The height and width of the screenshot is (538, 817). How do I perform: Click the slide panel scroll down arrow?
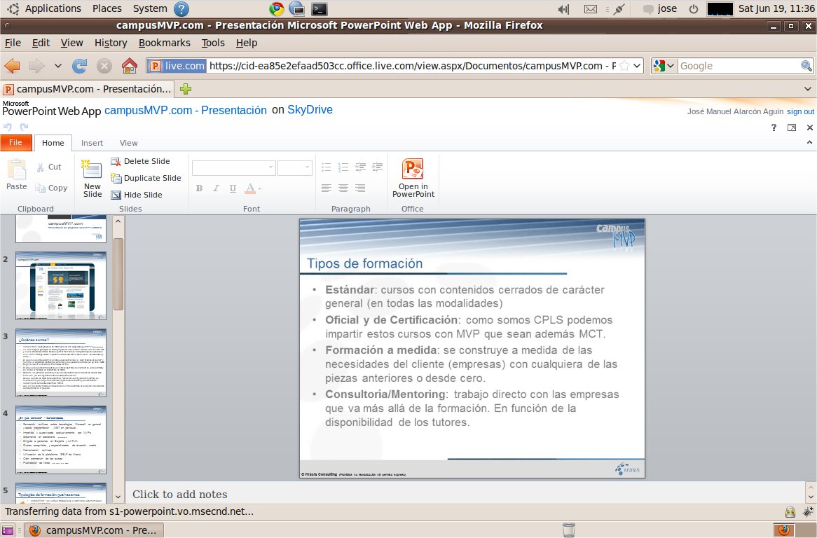tap(118, 497)
